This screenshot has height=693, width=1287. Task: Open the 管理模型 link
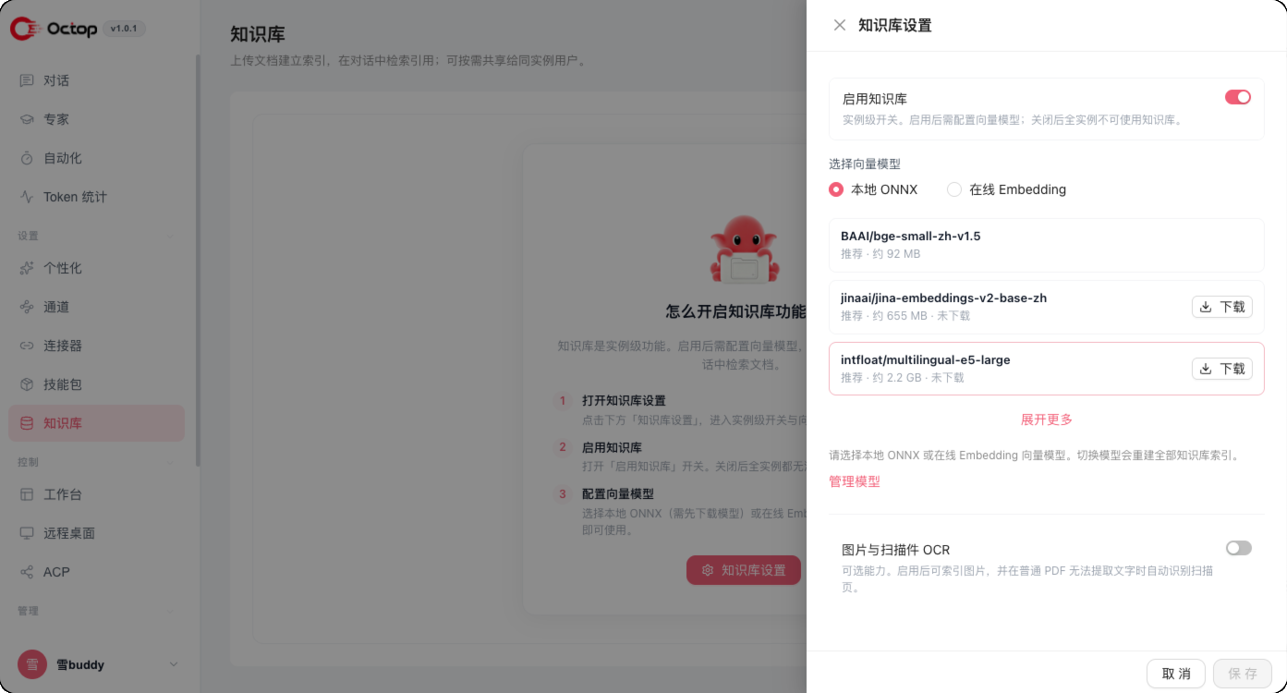pos(855,481)
